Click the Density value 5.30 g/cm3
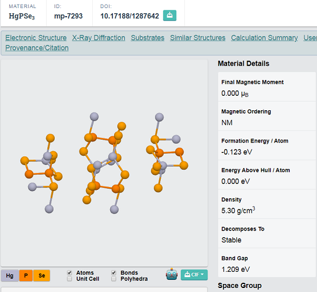Image resolution: width=317 pixels, height=292 pixels. (x=238, y=211)
